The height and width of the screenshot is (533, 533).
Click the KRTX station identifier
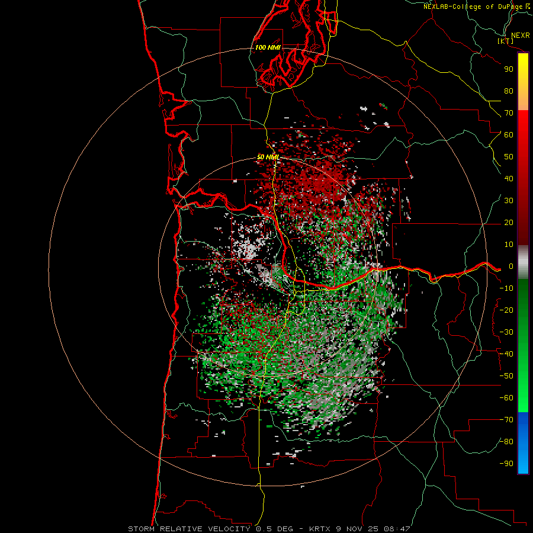320,529
